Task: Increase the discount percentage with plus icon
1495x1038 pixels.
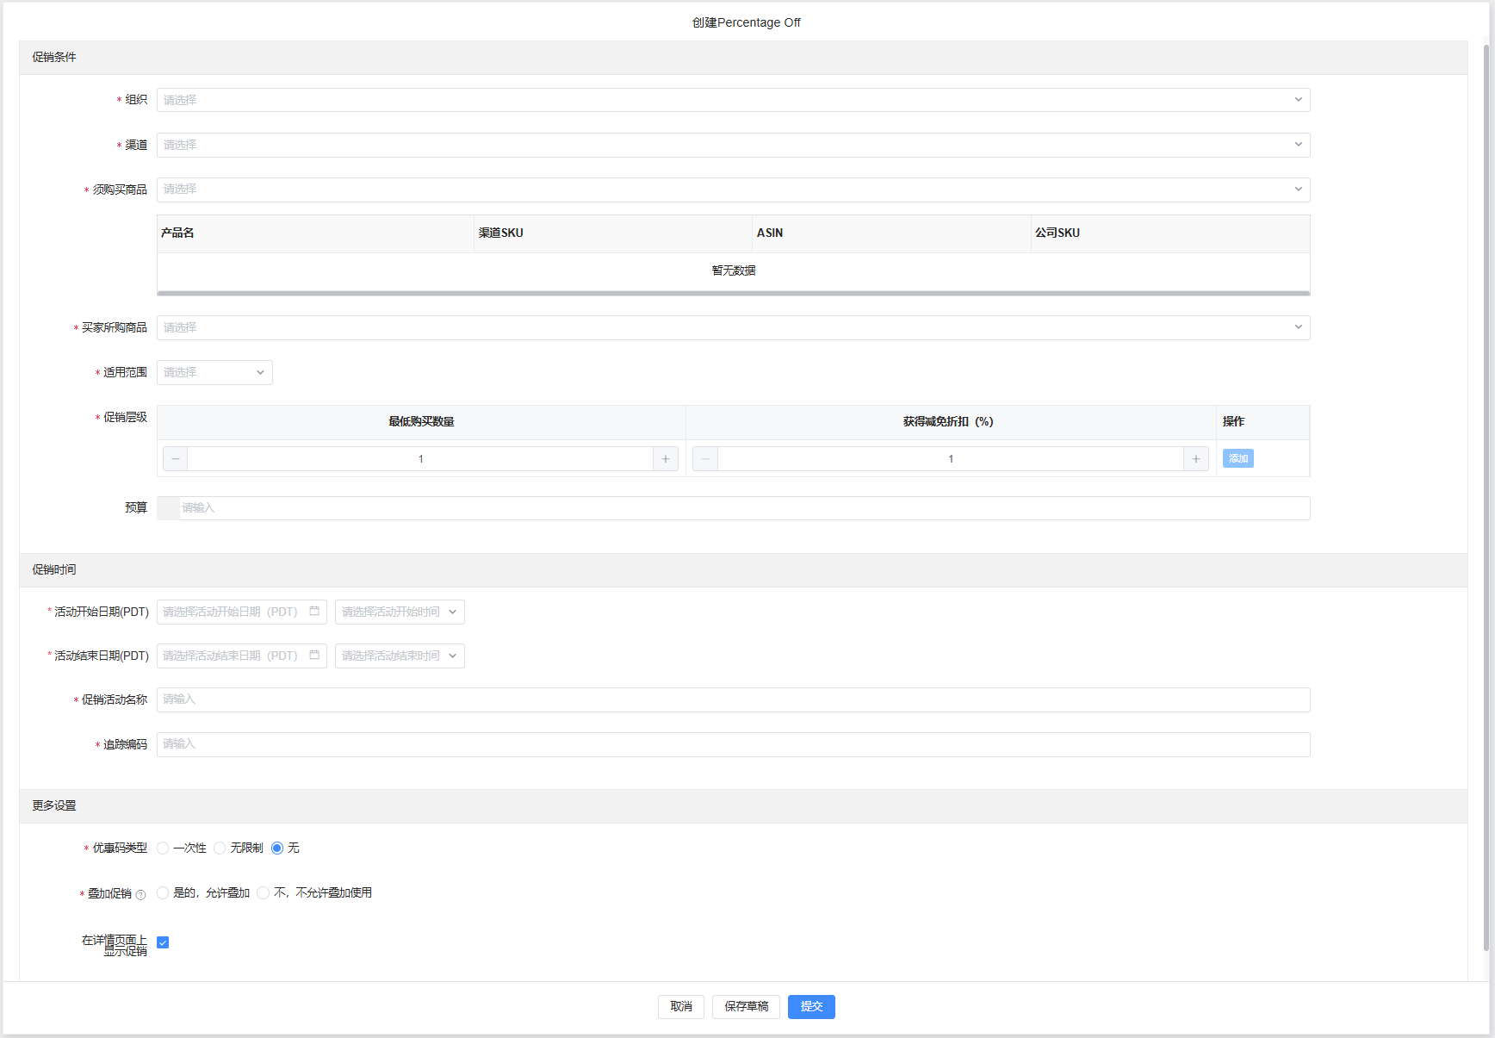Action: 1195,459
